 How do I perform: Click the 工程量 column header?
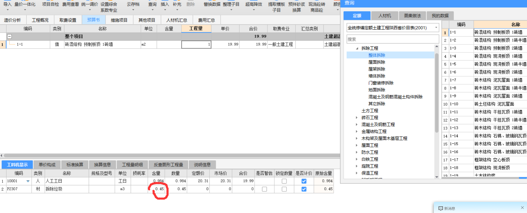pos(196,29)
